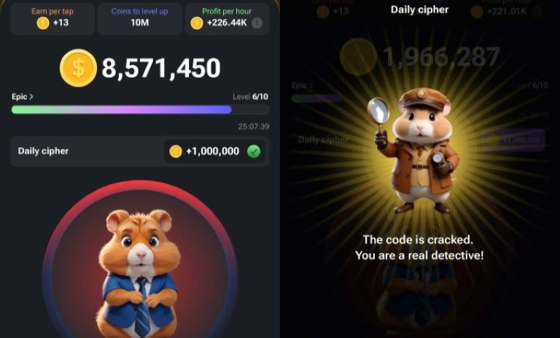The width and height of the screenshot is (560, 338).
Task: Click the magnifying glass held by detective
Action: click(378, 112)
